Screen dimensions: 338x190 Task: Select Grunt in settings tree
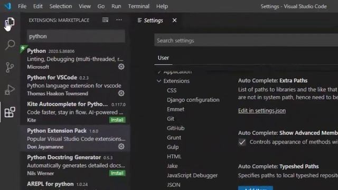click(x=174, y=138)
